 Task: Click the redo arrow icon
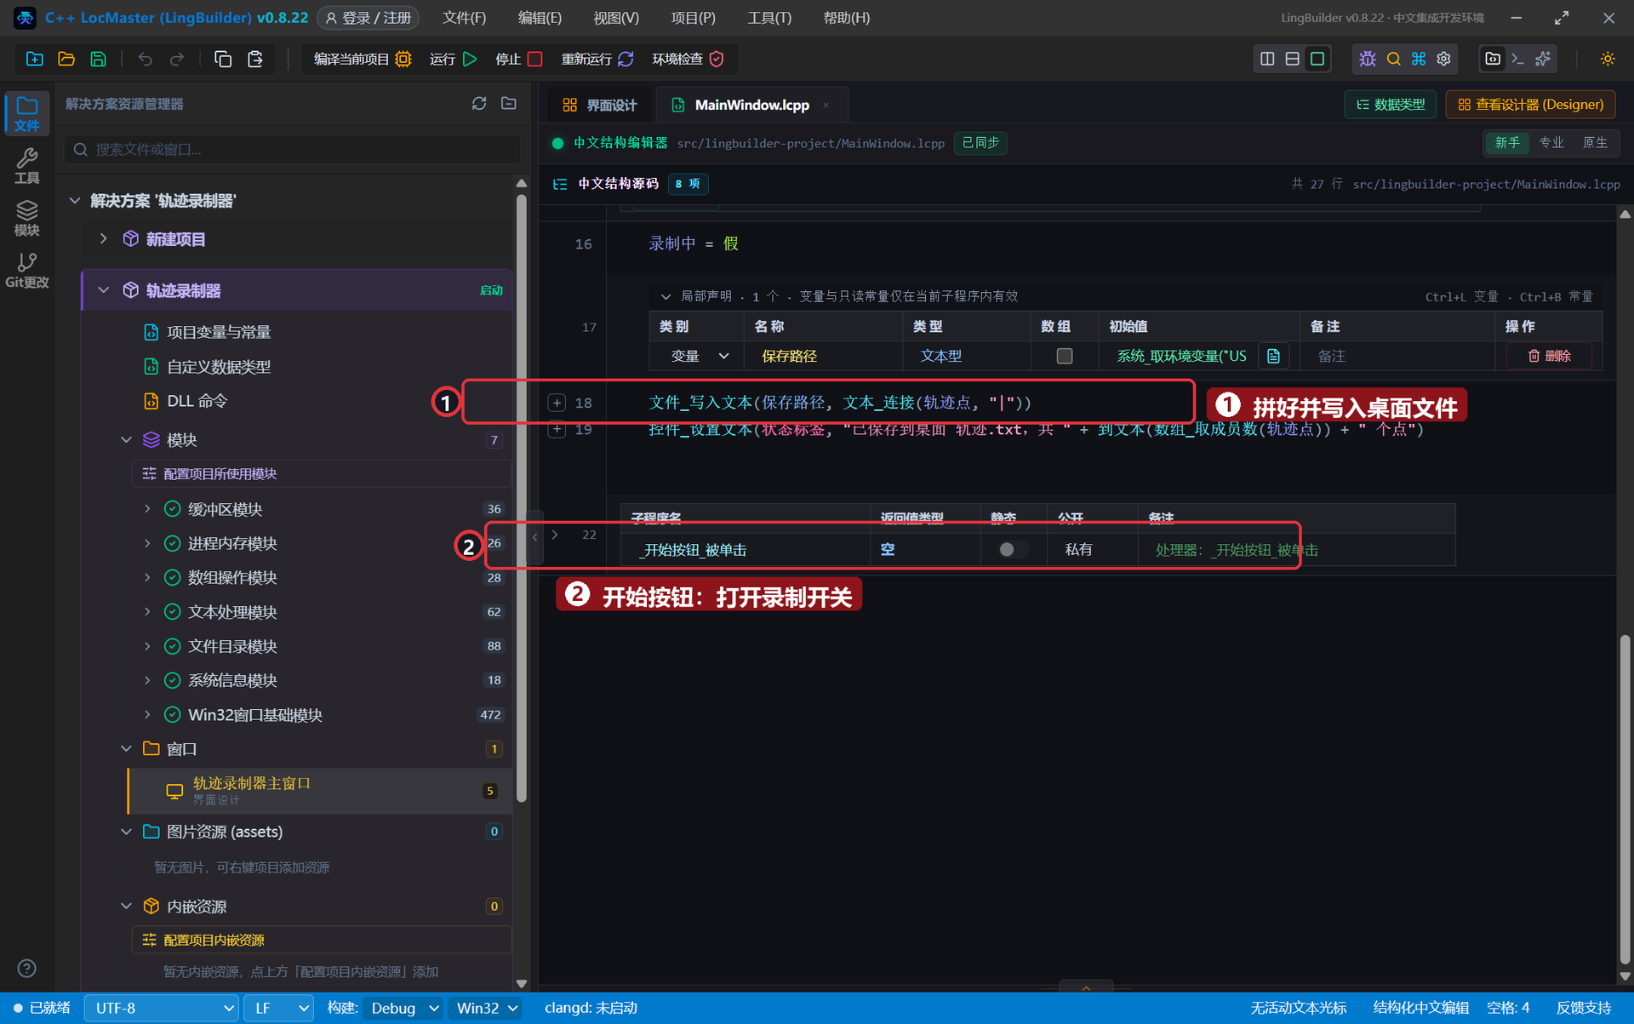(x=177, y=59)
